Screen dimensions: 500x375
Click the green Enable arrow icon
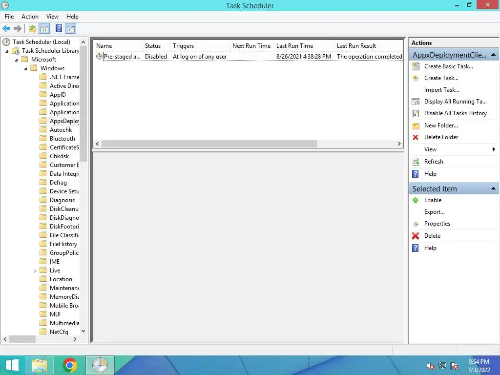click(x=416, y=200)
